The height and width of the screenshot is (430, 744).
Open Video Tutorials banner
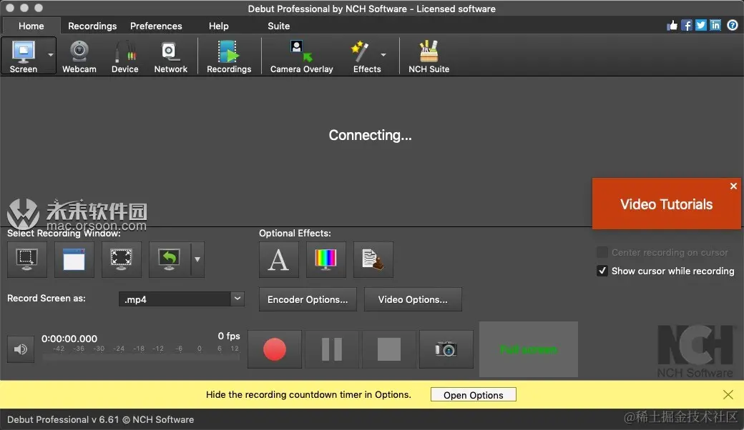tap(666, 204)
